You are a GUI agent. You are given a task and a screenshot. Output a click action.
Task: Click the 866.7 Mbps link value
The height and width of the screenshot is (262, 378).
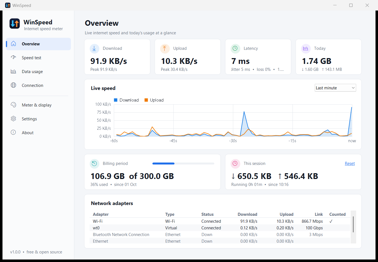[x=312, y=221]
